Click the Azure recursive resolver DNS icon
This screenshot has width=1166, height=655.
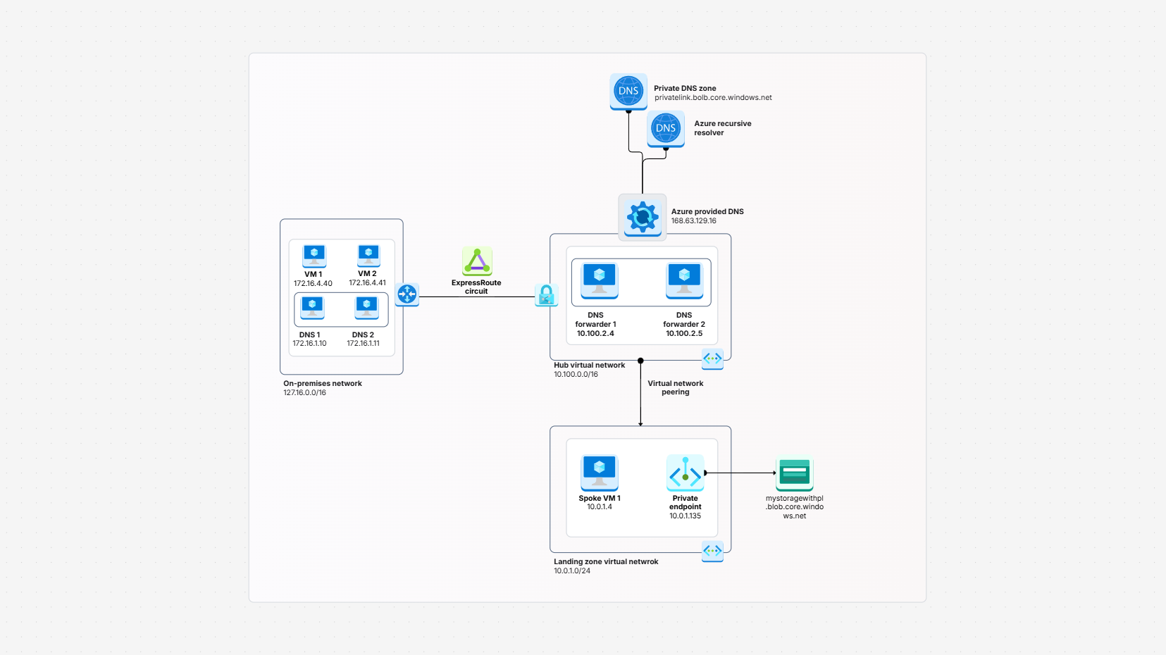coord(664,130)
